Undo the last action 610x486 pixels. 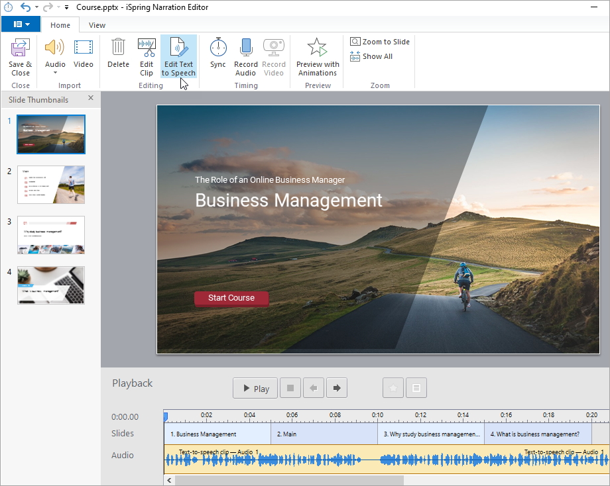tap(25, 7)
